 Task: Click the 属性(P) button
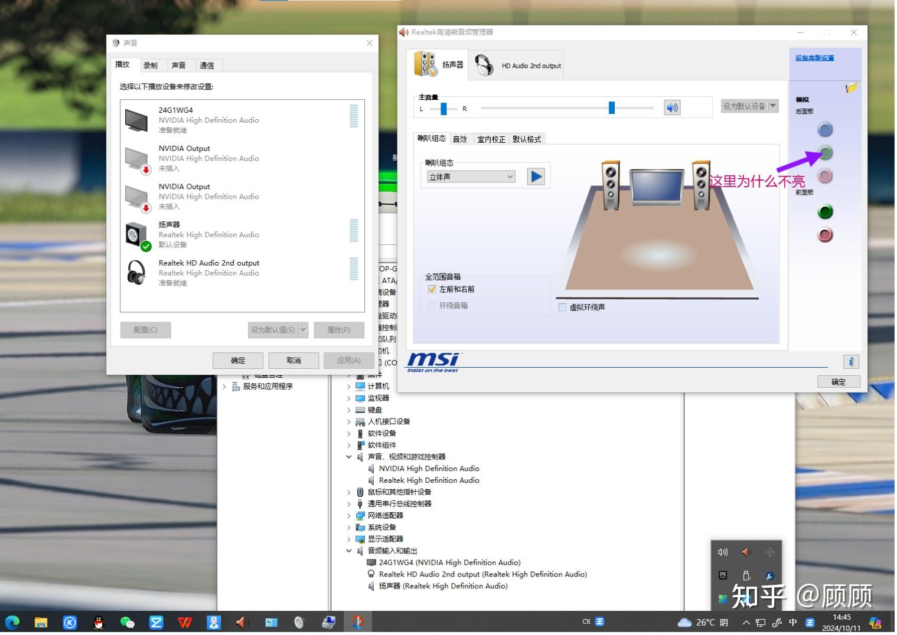(x=339, y=330)
